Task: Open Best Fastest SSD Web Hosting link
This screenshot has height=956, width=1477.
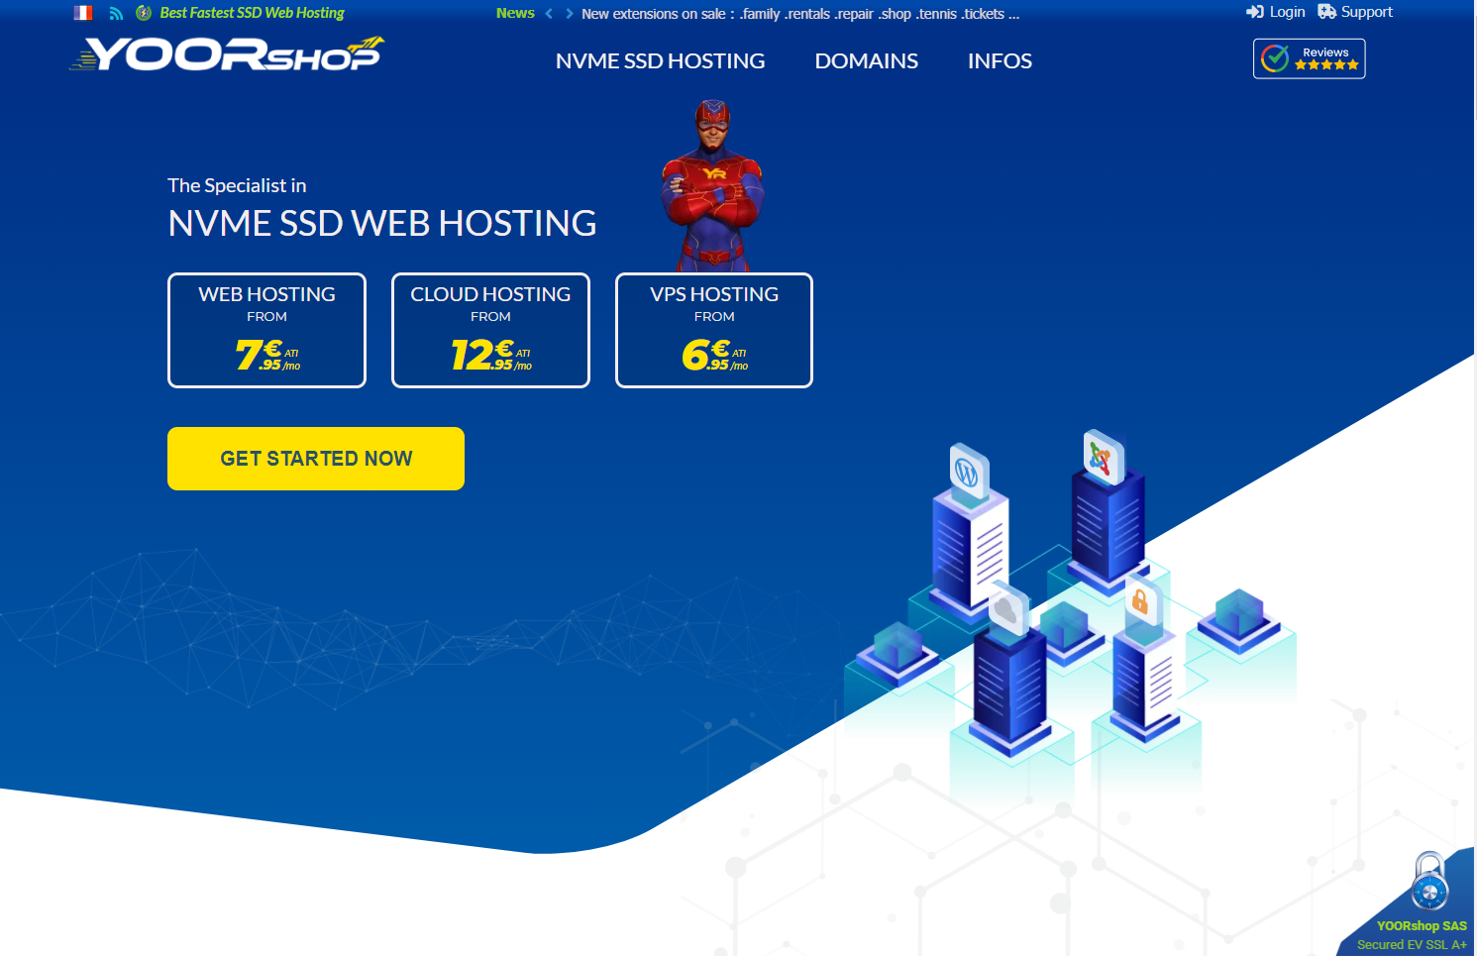Action: pyautogui.click(x=252, y=13)
